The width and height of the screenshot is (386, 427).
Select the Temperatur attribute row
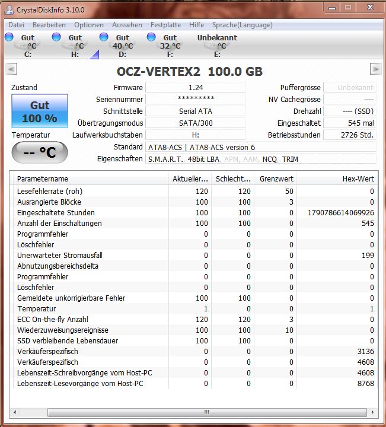point(194,309)
